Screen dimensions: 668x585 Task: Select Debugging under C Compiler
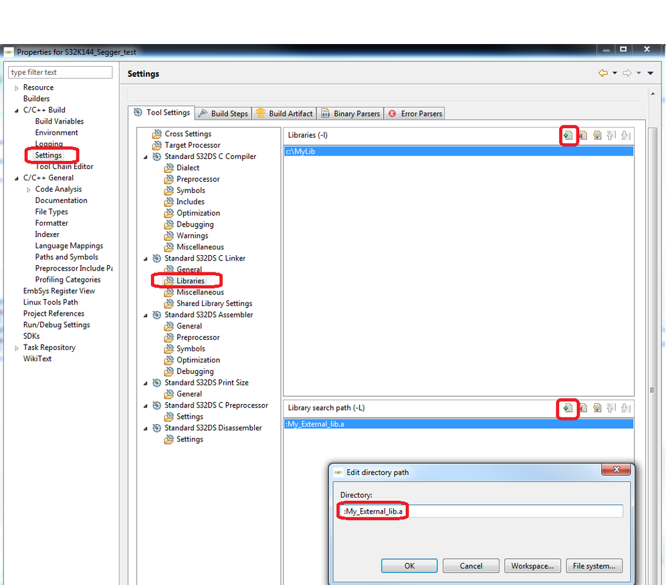(x=195, y=224)
